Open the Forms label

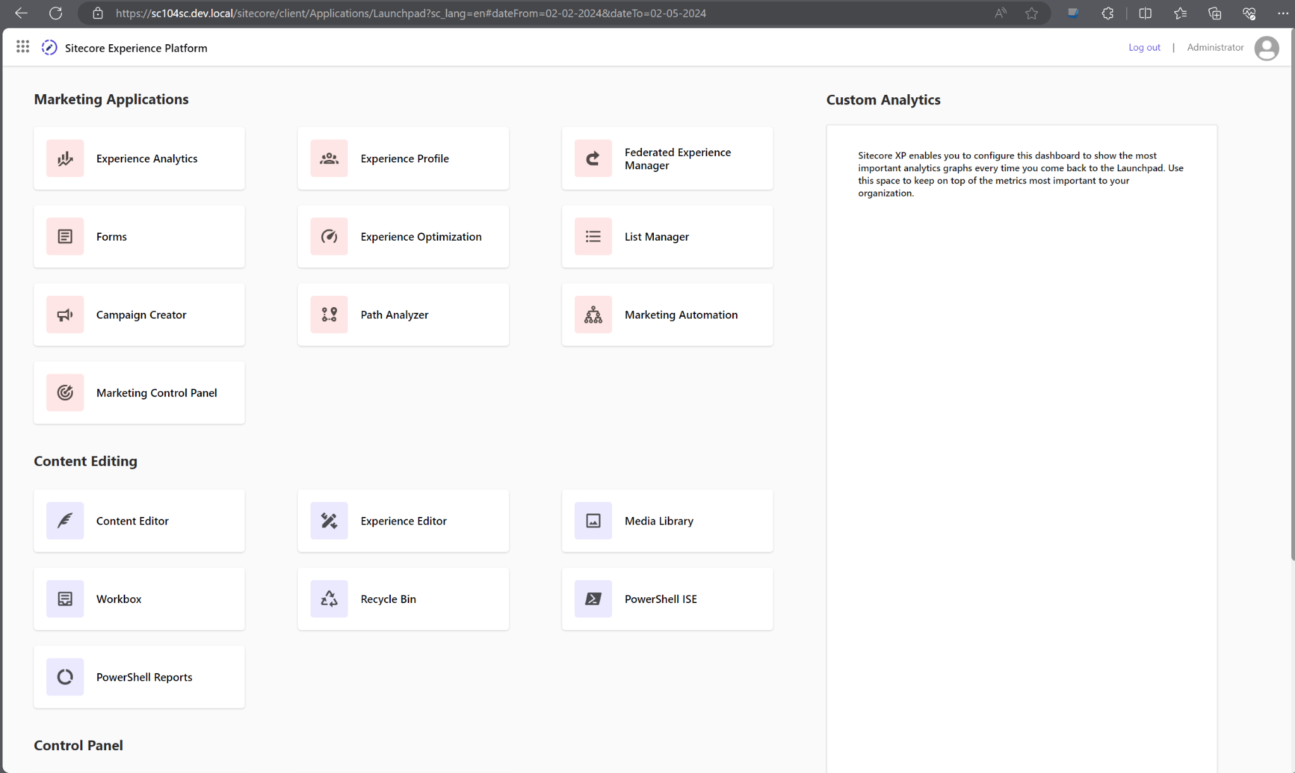coord(111,236)
